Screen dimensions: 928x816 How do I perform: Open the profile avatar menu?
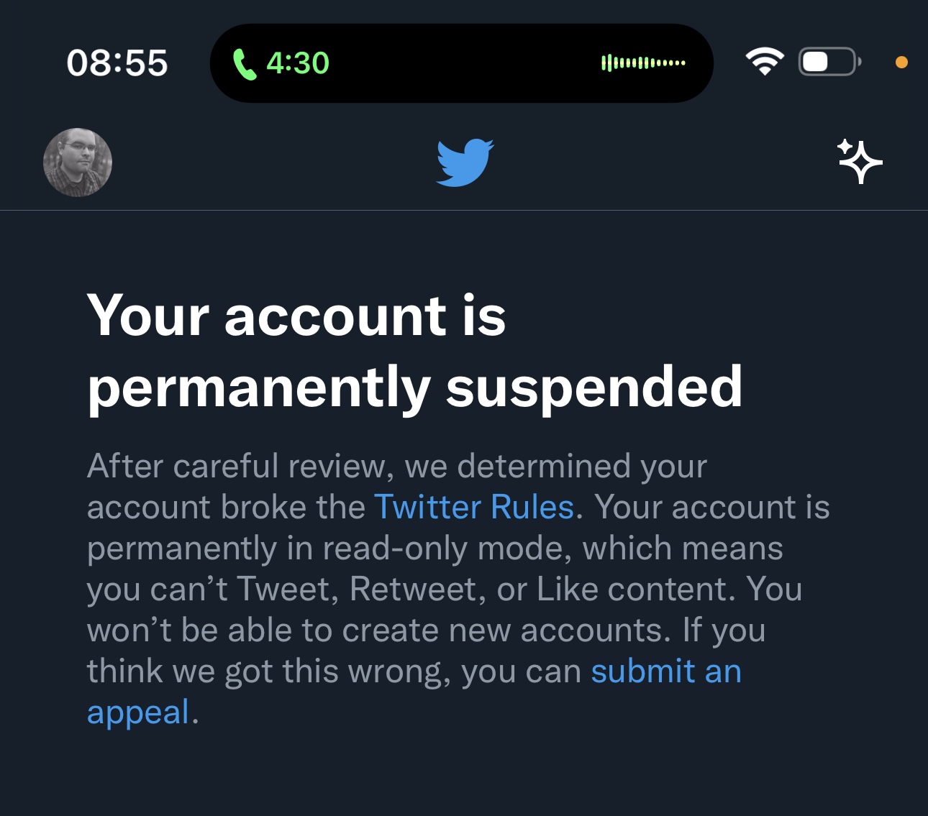[78, 162]
